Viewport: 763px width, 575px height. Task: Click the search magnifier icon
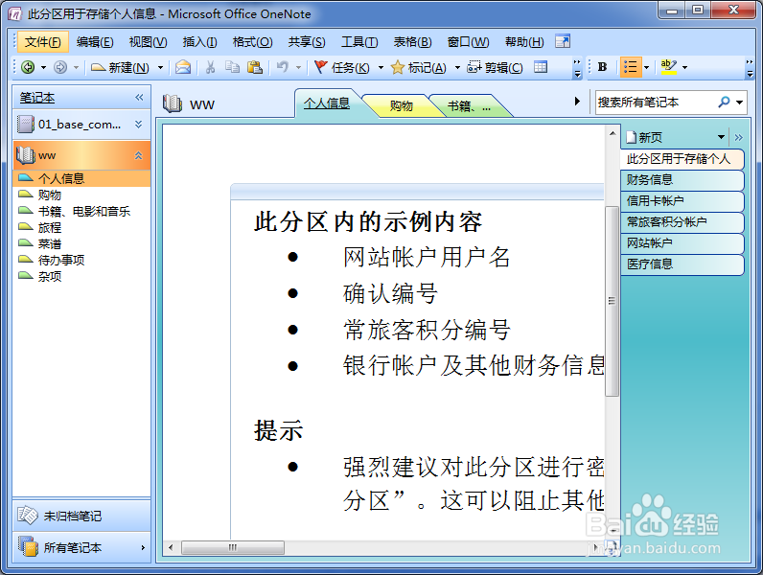pyautogui.click(x=724, y=103)
